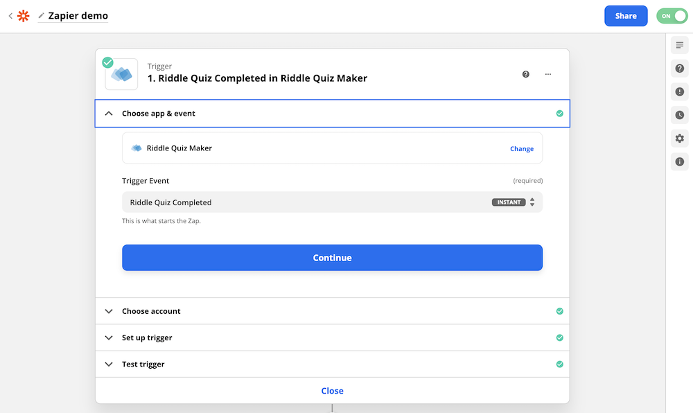Open the three-dots menu for the trigger step
This screenshot has width=693, height=413.
point(548,74)
